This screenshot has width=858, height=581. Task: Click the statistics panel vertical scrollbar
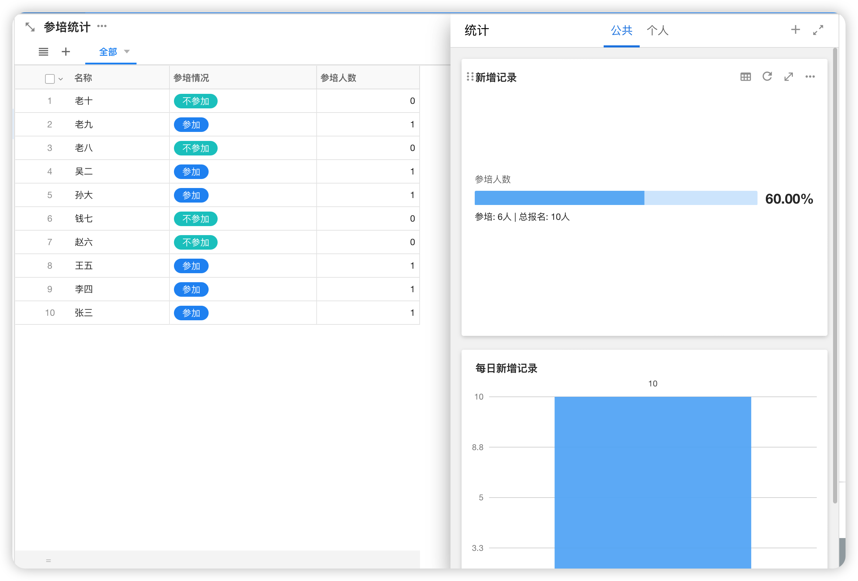coord(834,277)
